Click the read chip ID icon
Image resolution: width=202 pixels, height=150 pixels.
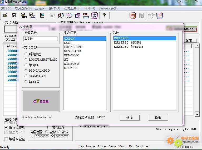[52, 15]
